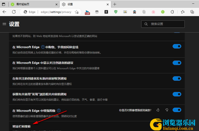Click 在你关注的创建者发布新内容时收到通知 label

[40, 79]
